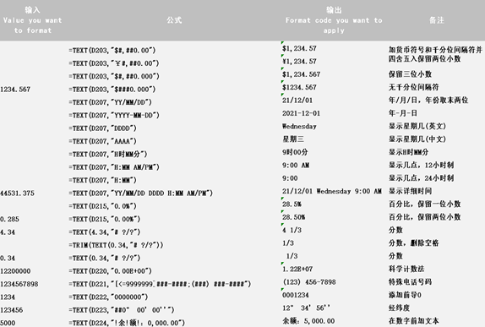The height and width of the screenshot is (327, 485).
Task: Click the output cell 28.50%
Action: pyautogui.click(x=293, y=217)
